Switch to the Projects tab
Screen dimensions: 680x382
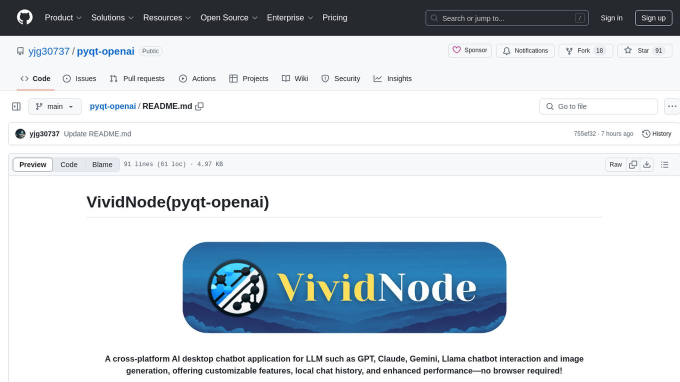(x=249, y=78)
